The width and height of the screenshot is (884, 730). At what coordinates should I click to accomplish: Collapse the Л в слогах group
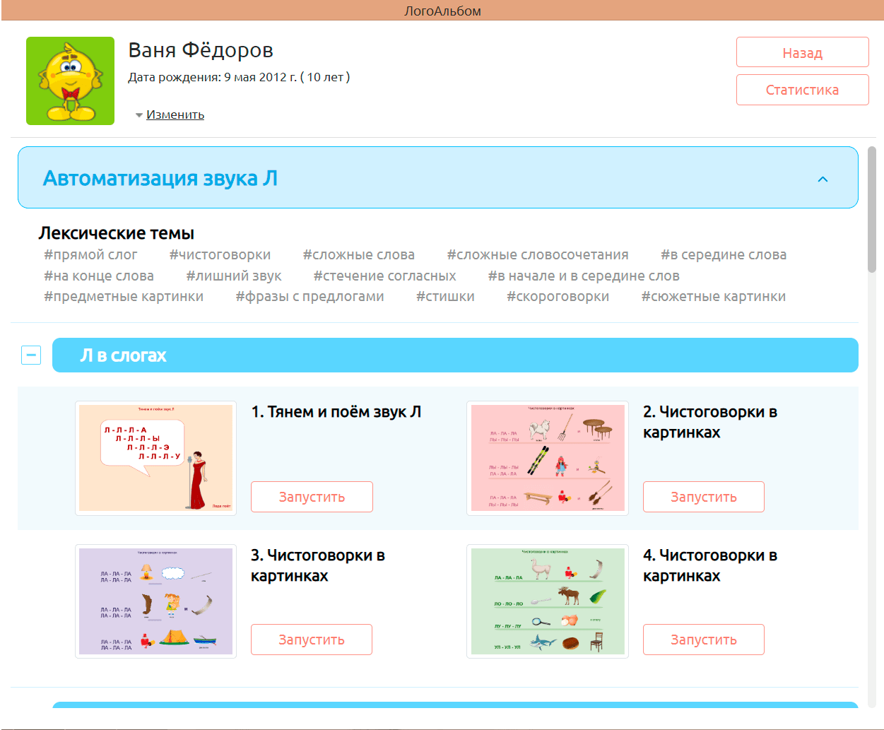point(31,355)
